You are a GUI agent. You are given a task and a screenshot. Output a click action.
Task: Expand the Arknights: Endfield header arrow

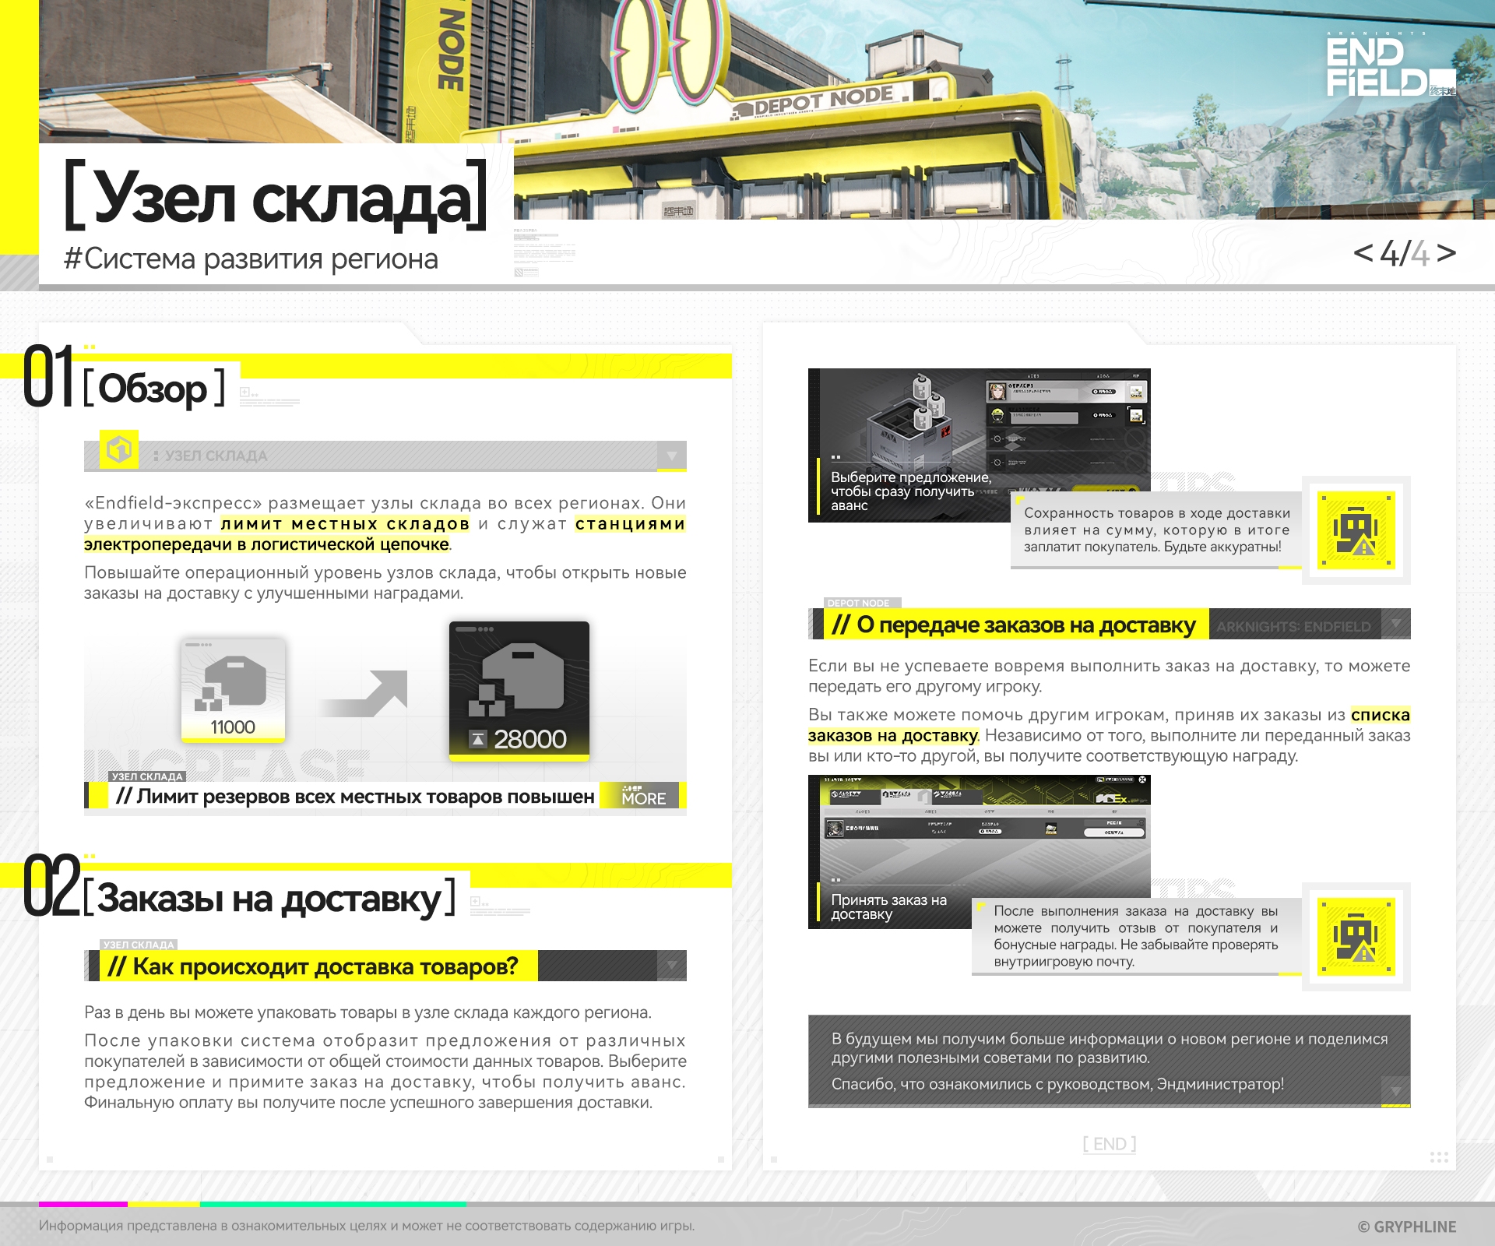tap(1395, 624)
